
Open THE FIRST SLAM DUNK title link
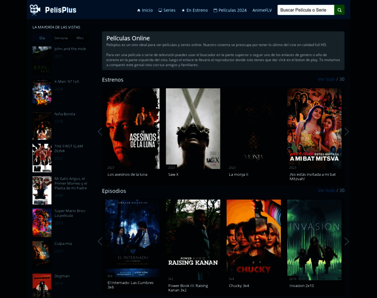68,149
